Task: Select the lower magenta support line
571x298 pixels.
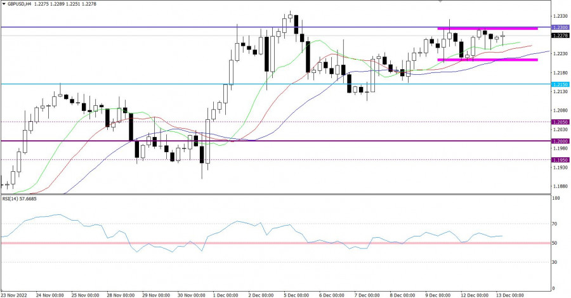Action: (x=487, y=60)
